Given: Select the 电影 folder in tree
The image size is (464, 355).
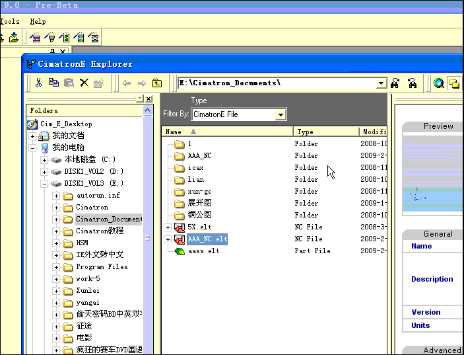Looking at the screenshot, I should click(x=84, y=338).
